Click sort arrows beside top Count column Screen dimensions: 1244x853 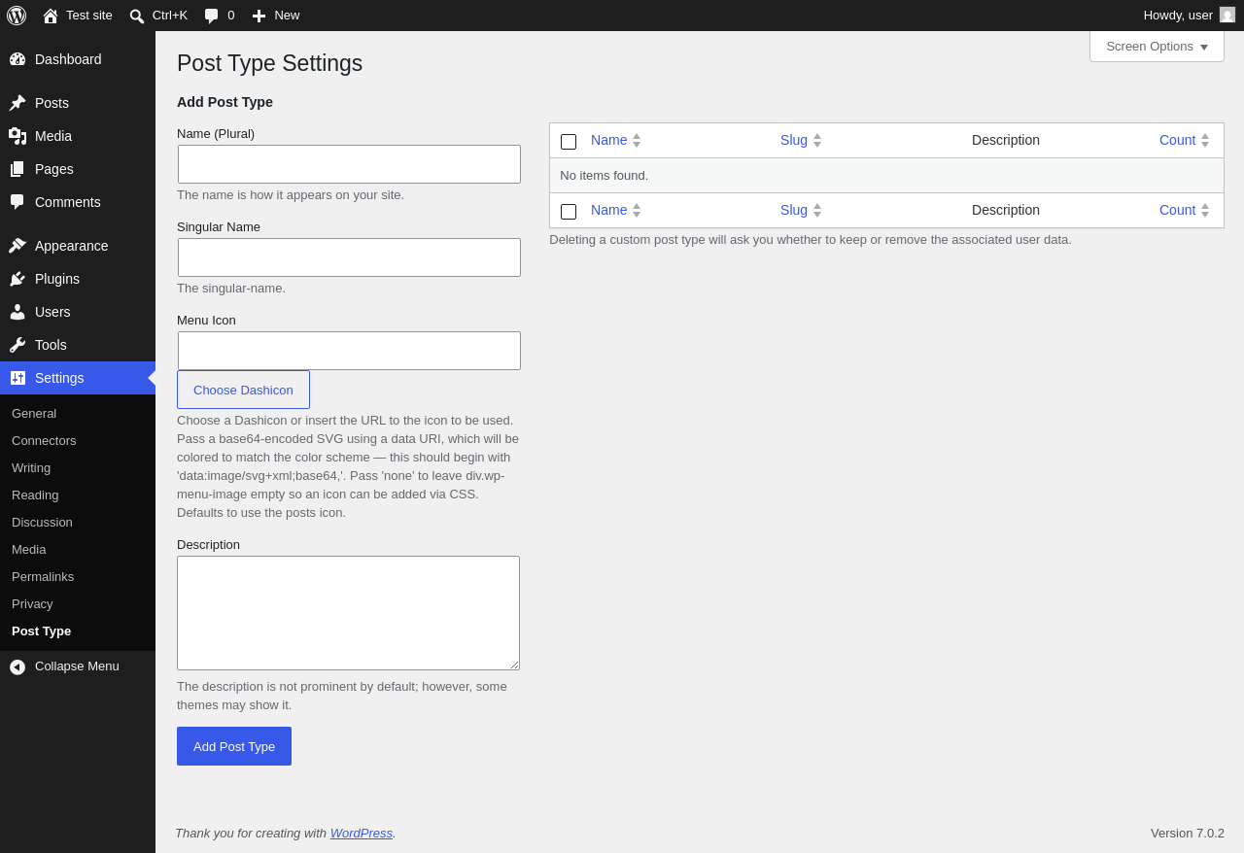pos(1205,140)
